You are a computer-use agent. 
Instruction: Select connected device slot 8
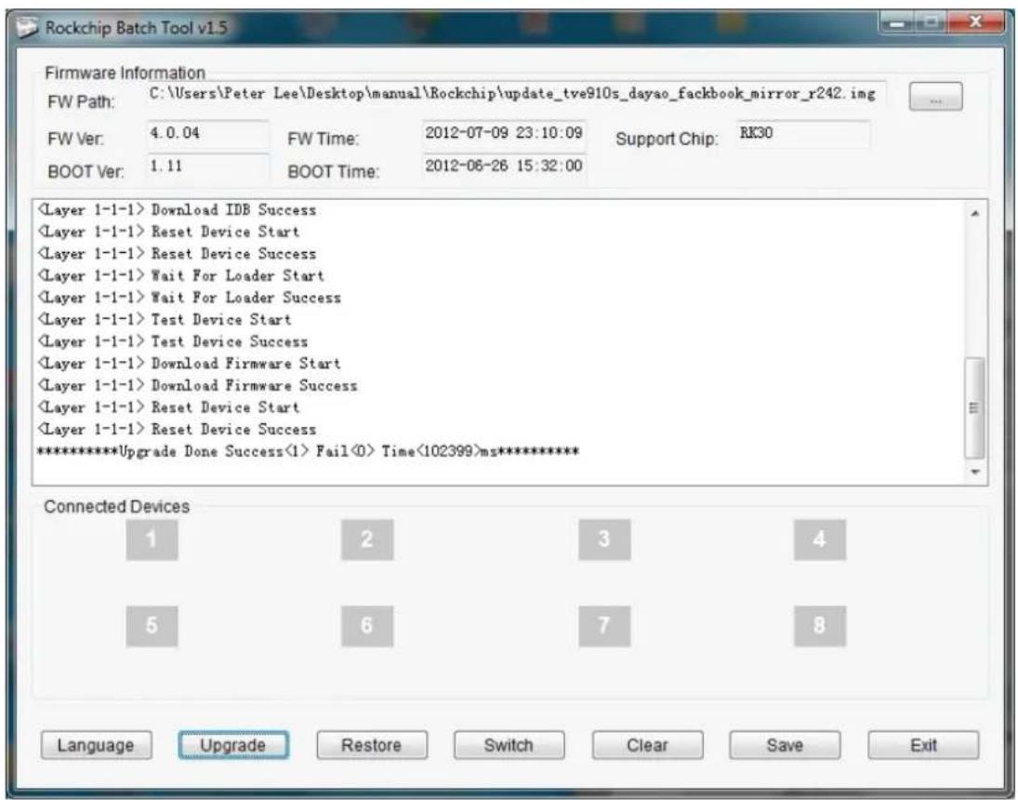pyautogui.click(x=819, y=625)
